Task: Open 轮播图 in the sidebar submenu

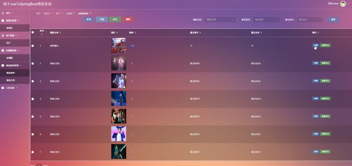Action: 15,58
